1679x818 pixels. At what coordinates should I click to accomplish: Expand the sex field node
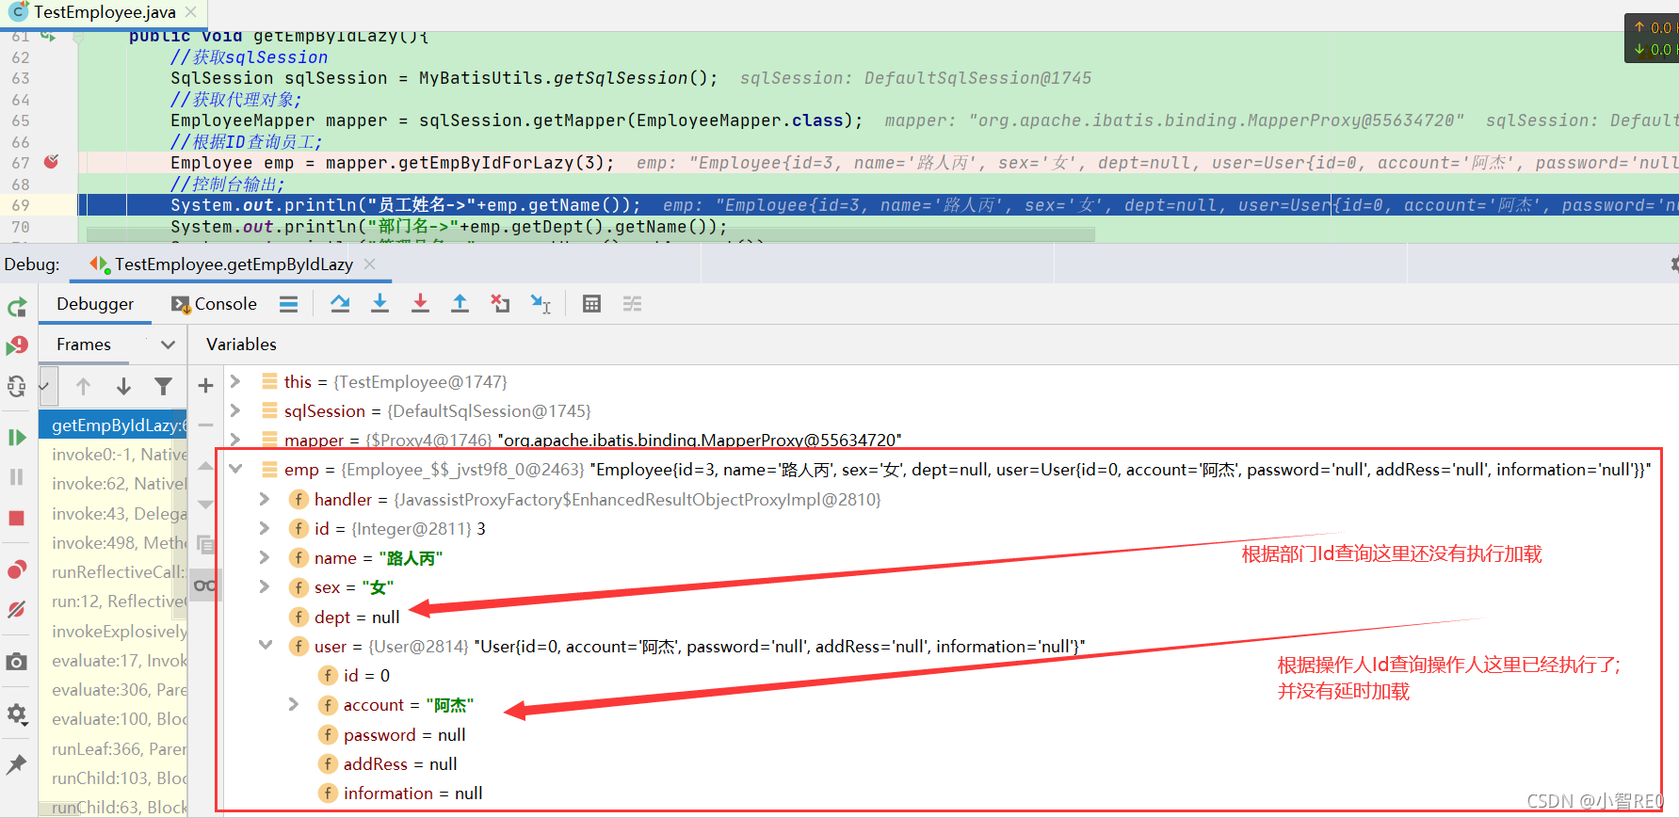265,586
